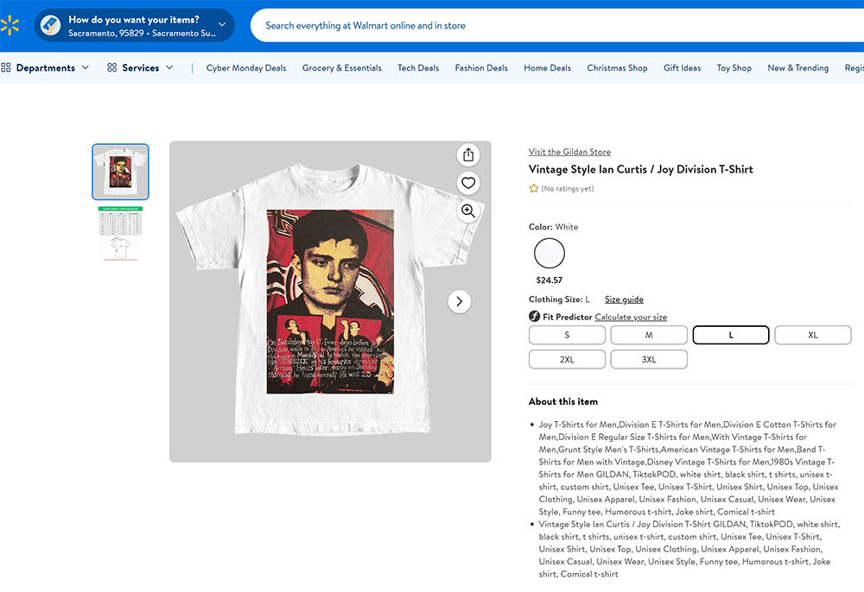Go to Cyber Monday Deals

tap(246, 68)
